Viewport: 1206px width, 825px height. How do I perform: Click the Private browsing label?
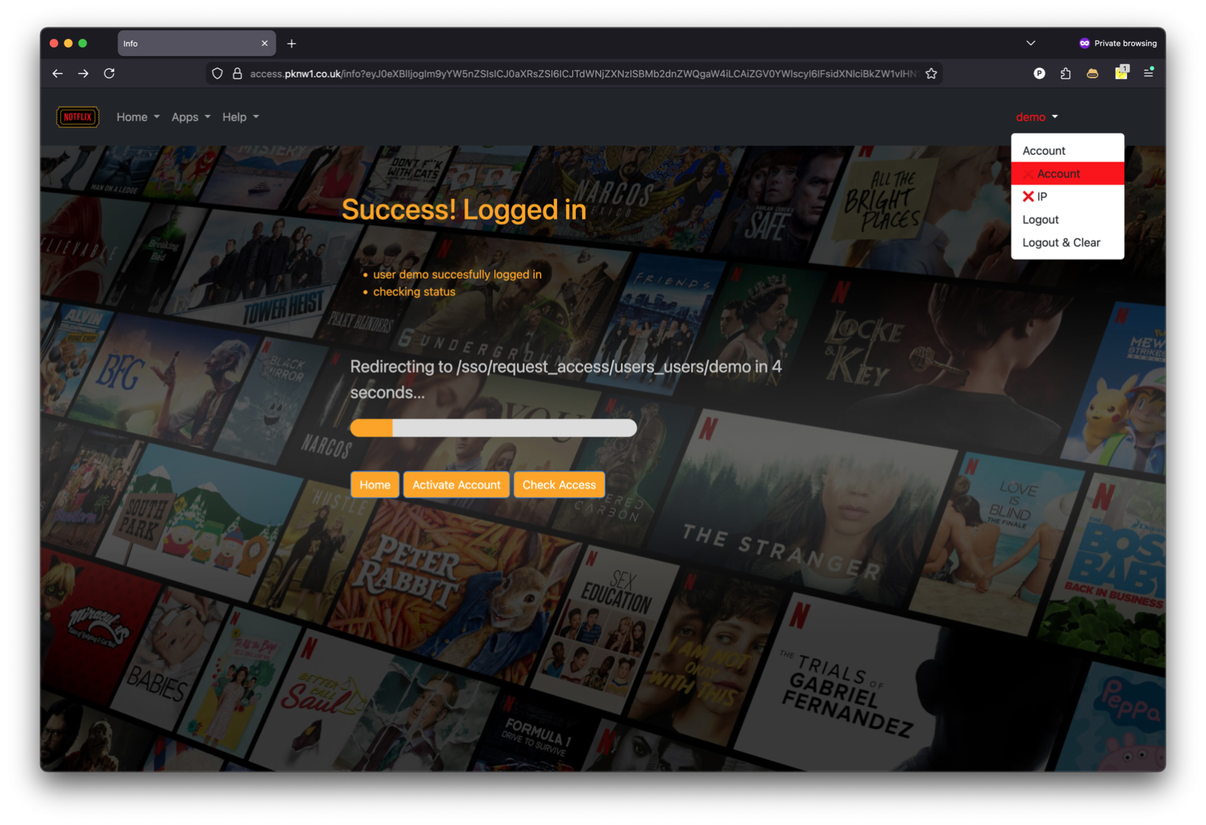pos(1125,43)
